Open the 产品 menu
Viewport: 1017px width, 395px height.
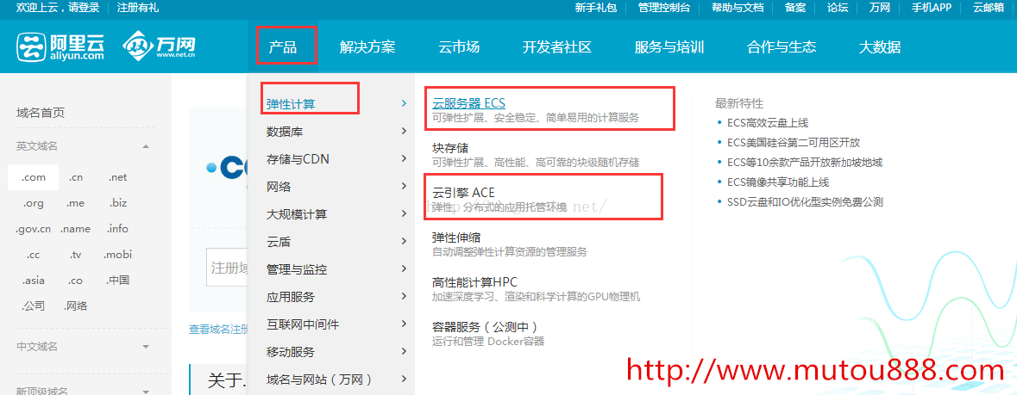tap(283, 46)
